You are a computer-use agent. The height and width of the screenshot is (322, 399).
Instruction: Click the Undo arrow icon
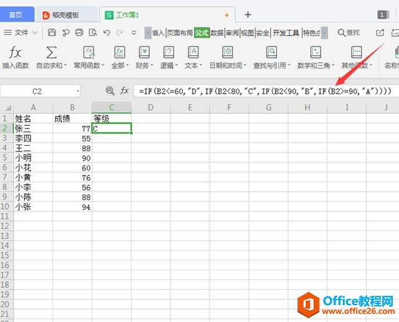pos(107,32)
